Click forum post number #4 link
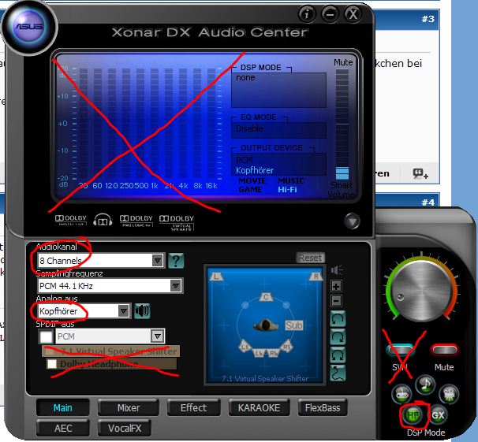478x442 pixels. coord(428,202)
